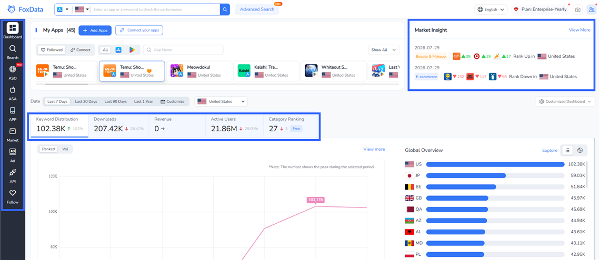600x260 pixels.
Task: Click the App Name filter field
Action: 183,50
